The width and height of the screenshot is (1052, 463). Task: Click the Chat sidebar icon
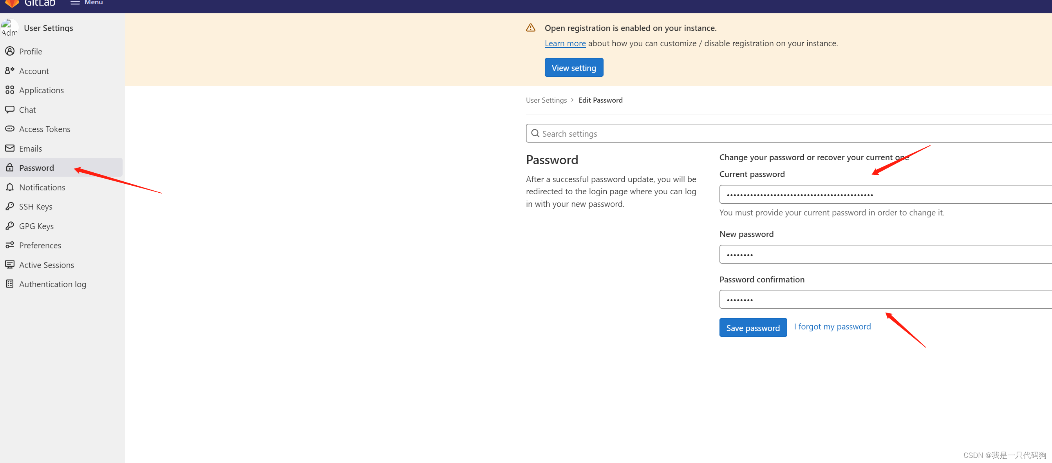click(10, 109)
